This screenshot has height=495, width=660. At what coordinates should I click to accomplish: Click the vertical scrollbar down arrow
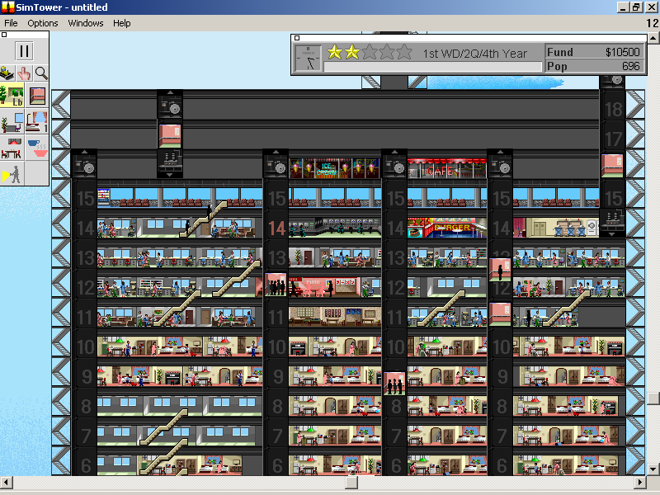click(653, 469)
